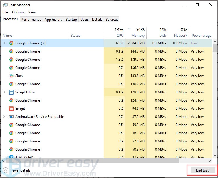Click the red Snagit process icon

(11, 109)
